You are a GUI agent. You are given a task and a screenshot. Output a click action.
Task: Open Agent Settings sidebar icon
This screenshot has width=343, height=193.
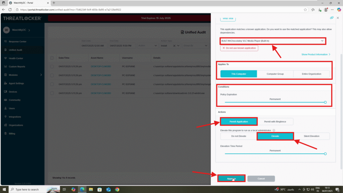pos(5,83)
